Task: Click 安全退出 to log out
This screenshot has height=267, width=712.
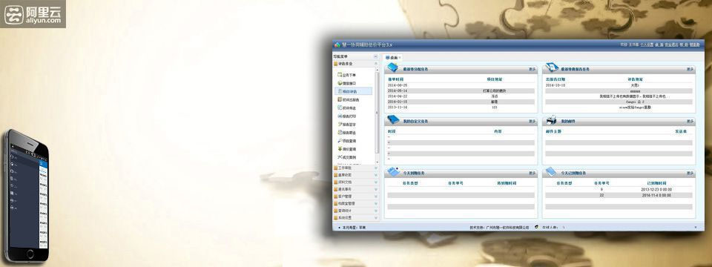Action: tap(671, 45)
